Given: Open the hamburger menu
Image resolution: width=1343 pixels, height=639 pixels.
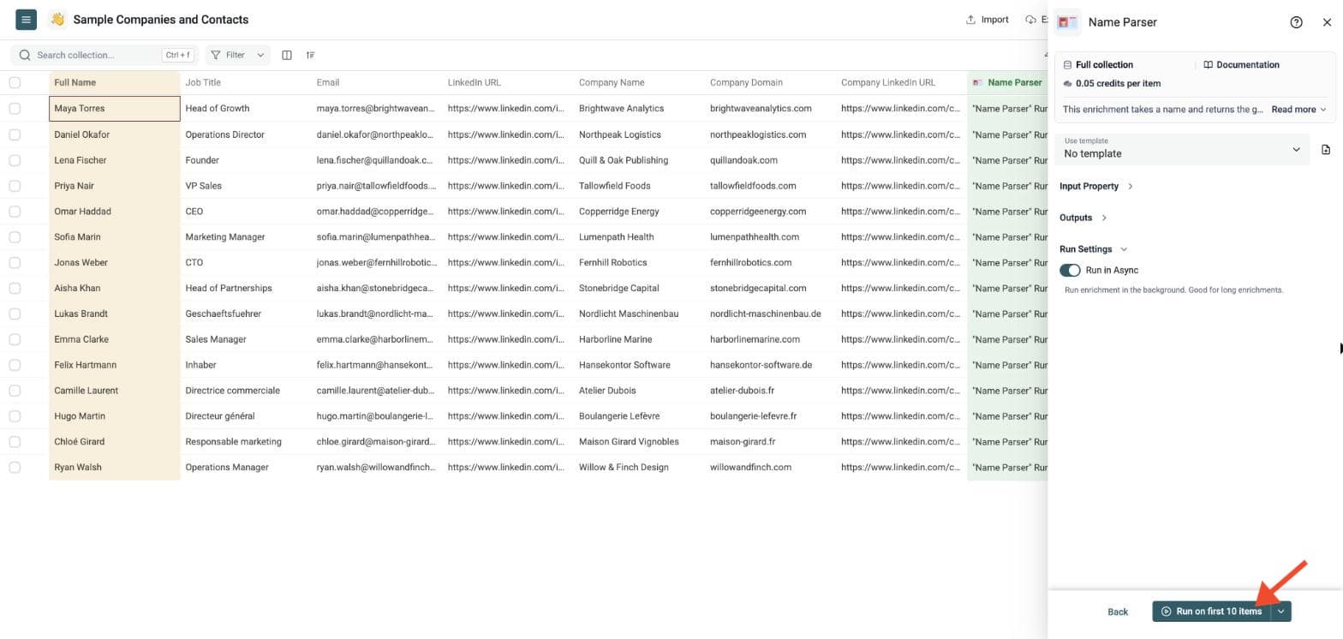Looking at the screenshot, I should (26, 19).
